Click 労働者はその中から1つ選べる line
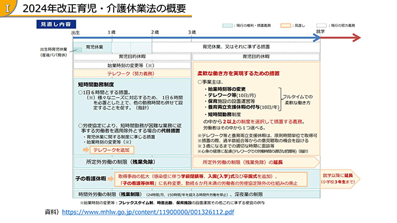The width and height of the screenshot is (397, 223). pyautogui.click(x=234, y=128)
